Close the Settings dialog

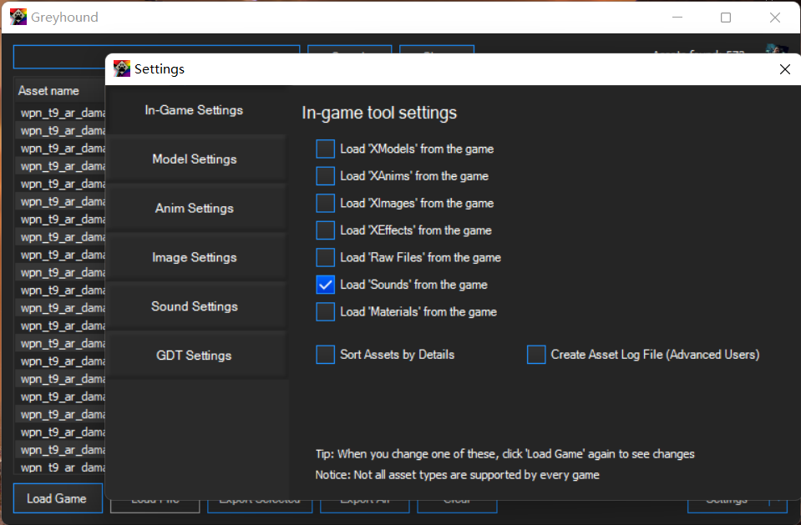coord(784,69)
